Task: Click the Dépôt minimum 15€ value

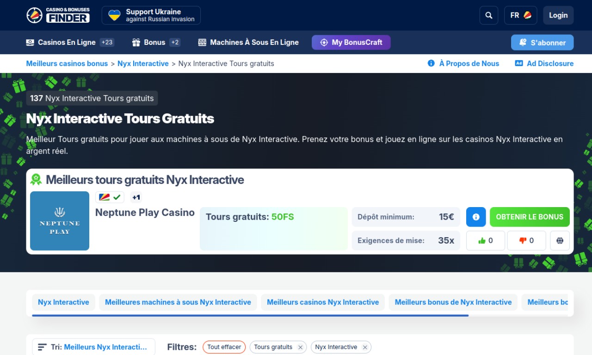Action: [446, 217]
